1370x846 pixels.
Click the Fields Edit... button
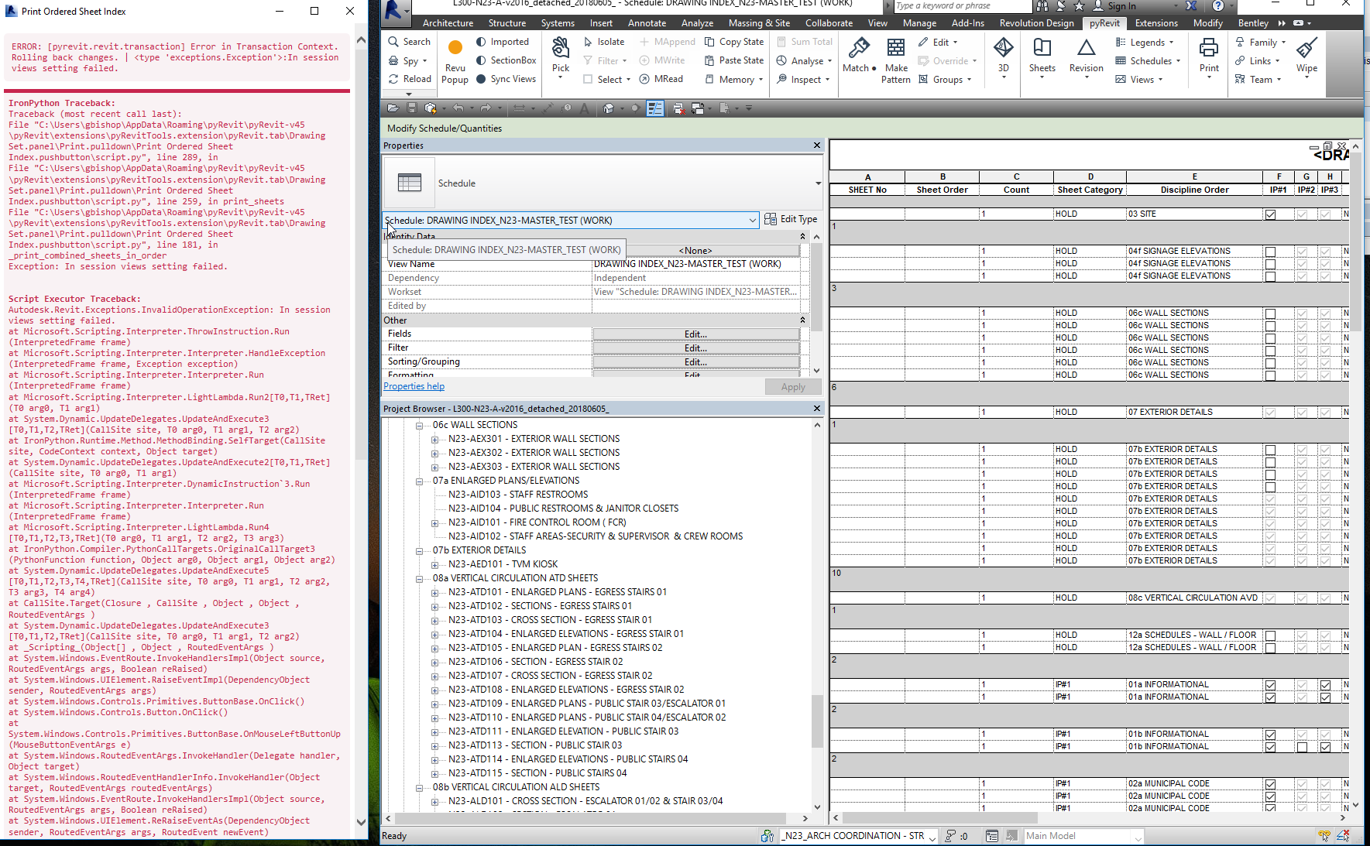click(695, 334)
